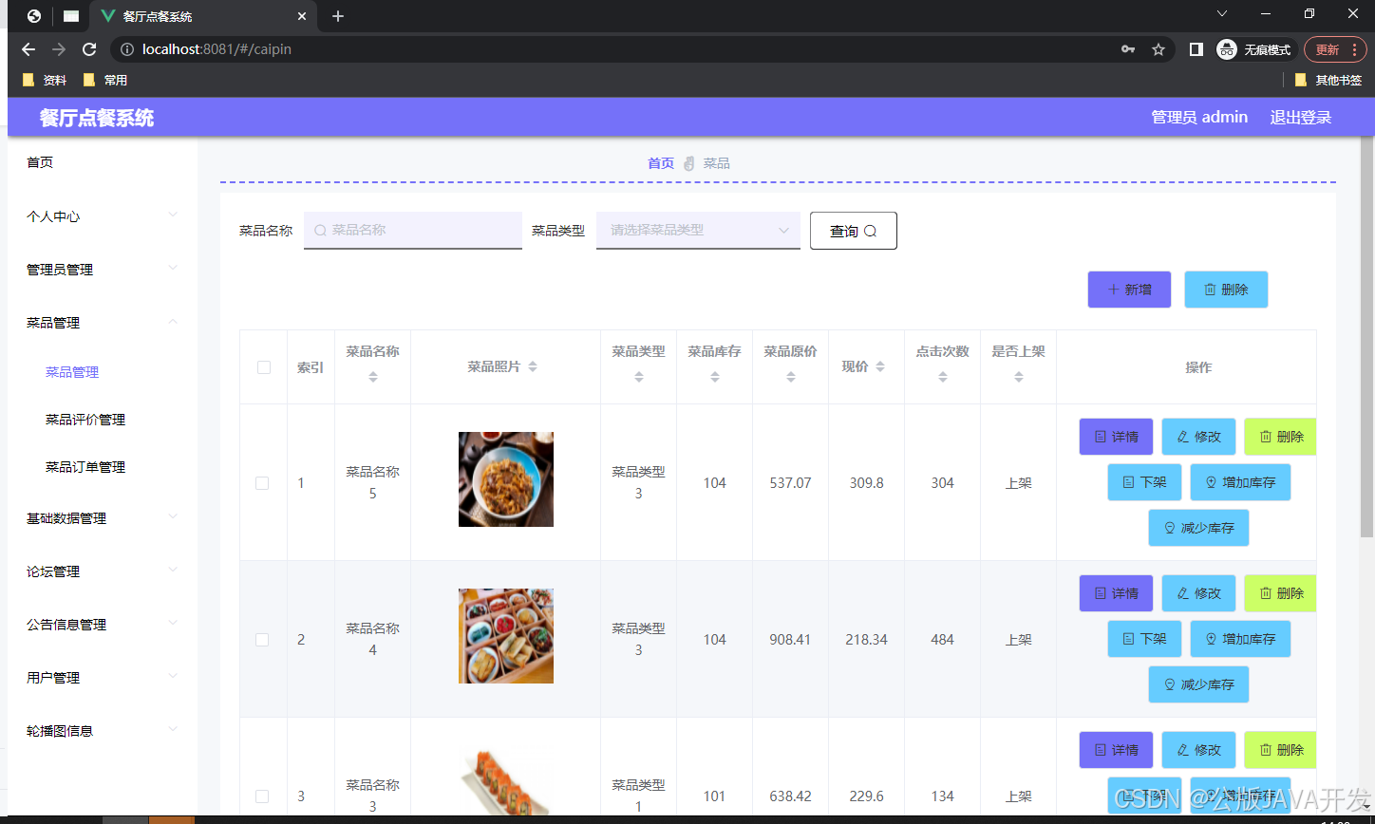Reload the page with the refresh icon

click(89, 49)
